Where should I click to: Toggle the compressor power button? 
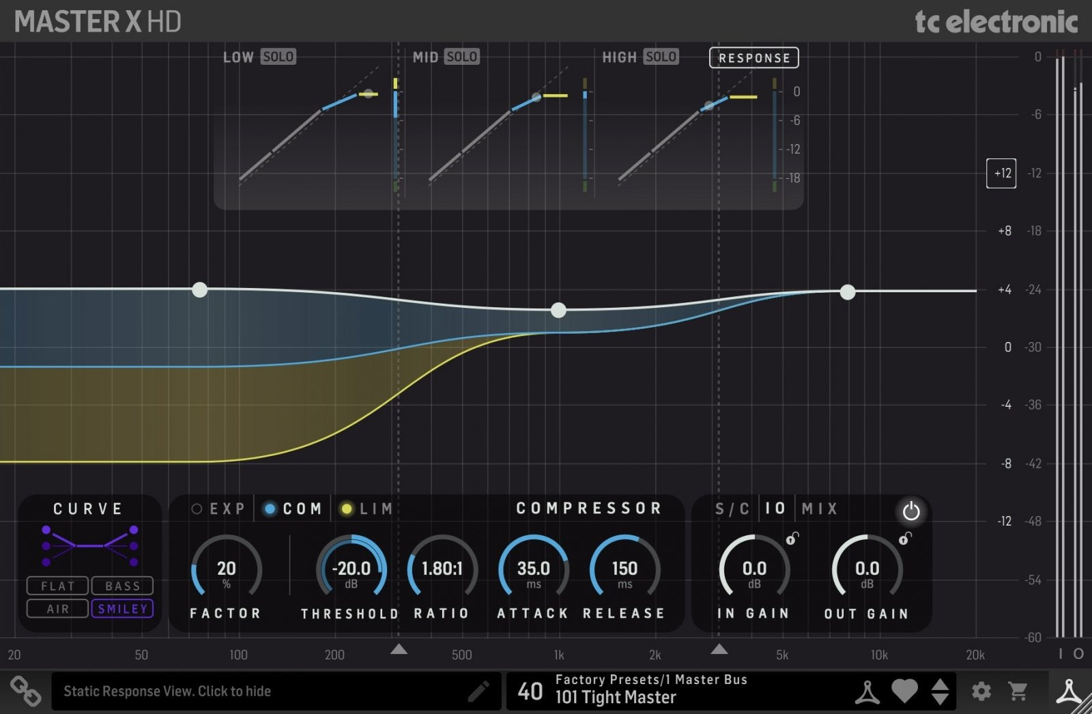[912, 511]
